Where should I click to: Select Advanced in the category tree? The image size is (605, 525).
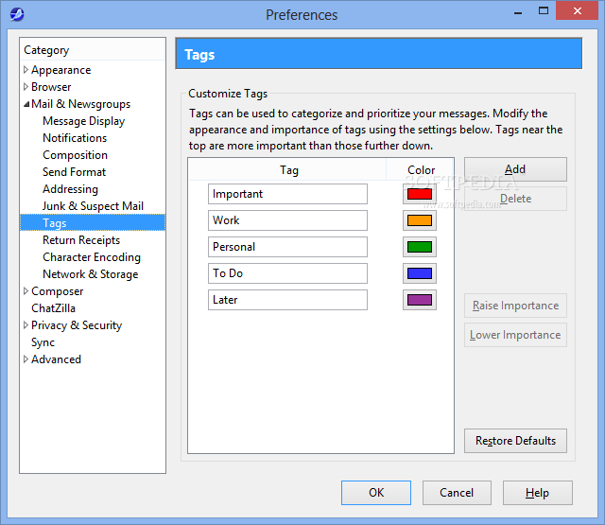pos(56,359)
